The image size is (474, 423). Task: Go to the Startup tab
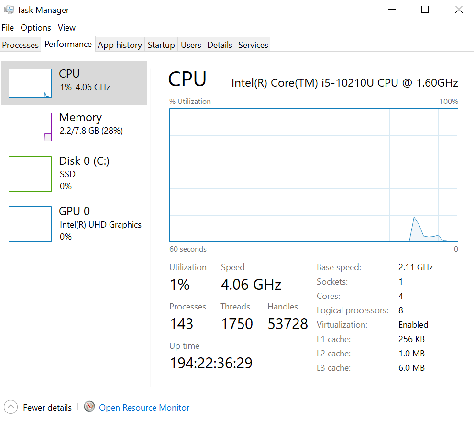tap(161, 45)
